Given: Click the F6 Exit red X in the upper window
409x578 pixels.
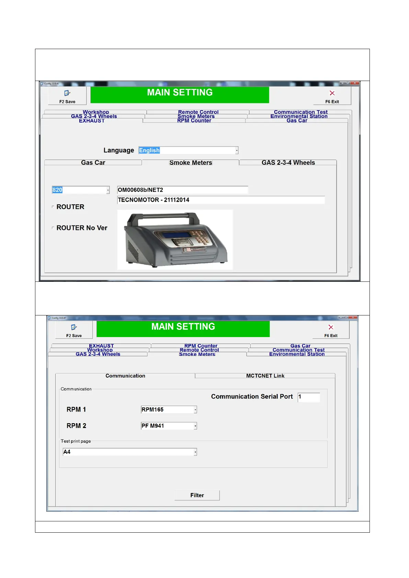Looking at the screenshot, I should (x=332, y=93).
